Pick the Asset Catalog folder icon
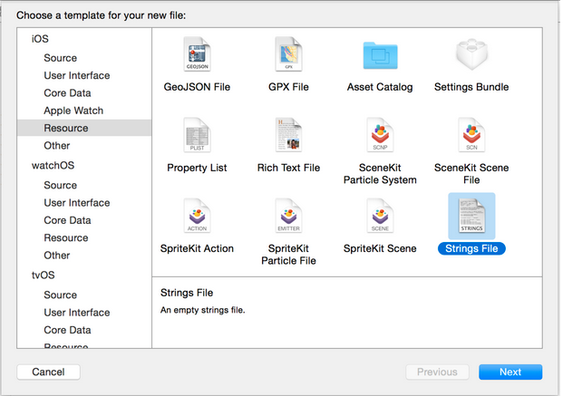The width and height of the screenshot is (563, 396). [x=380, y=55]
